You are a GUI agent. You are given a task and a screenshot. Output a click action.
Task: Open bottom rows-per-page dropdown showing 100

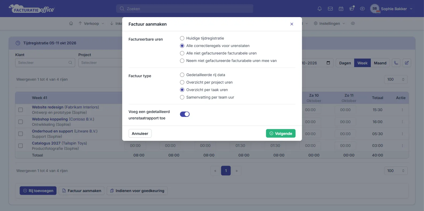coord(396,171)
